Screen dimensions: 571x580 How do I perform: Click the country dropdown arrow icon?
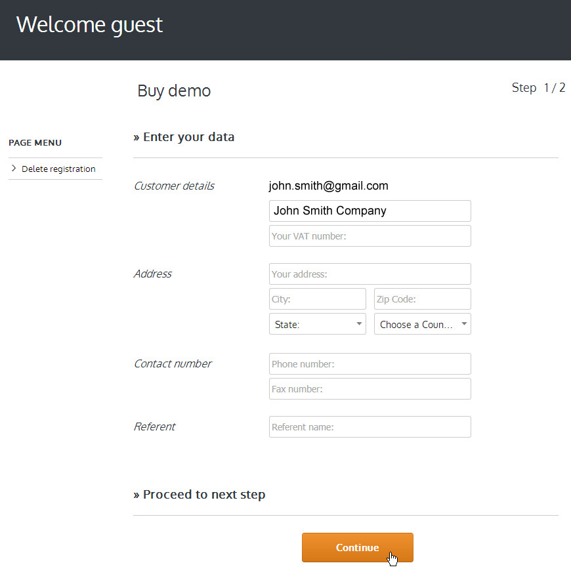tap(464, 323)
